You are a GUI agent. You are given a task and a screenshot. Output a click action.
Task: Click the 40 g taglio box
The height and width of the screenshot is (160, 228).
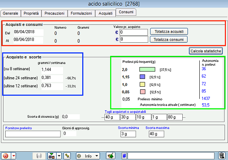pos(112,117)
